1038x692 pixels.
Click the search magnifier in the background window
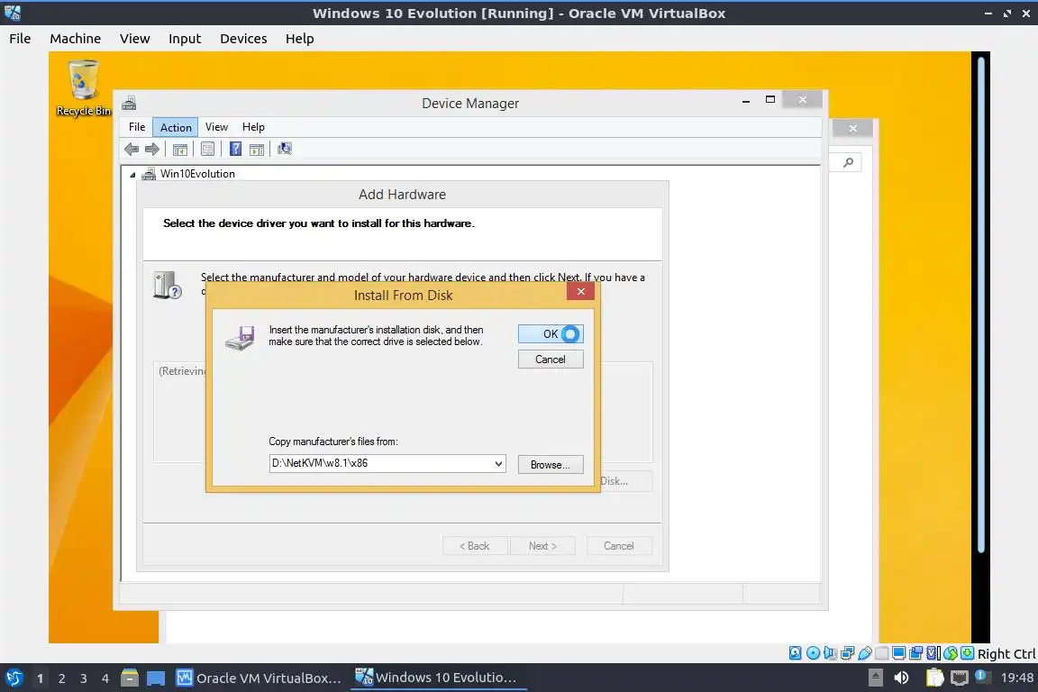click(x=848, y=162)
